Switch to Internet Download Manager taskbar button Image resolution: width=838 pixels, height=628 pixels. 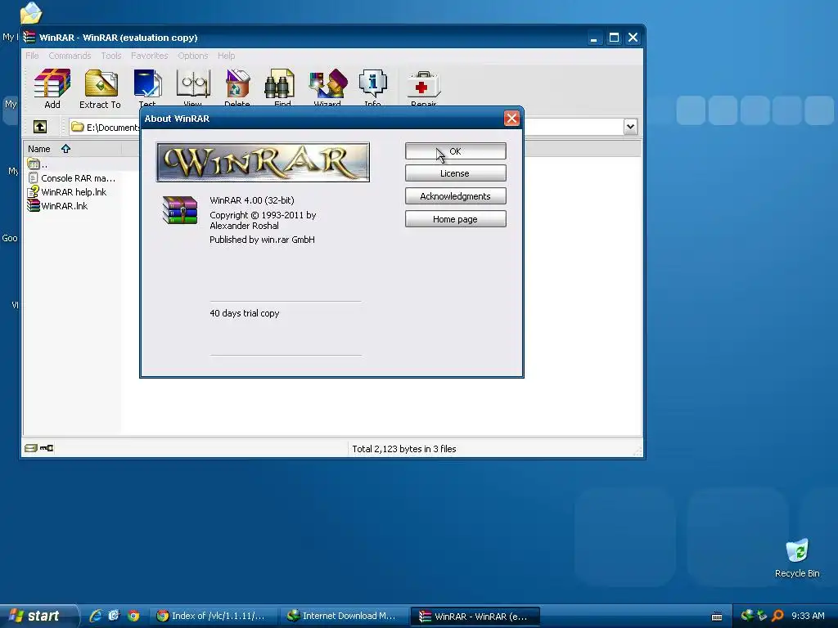345,616
